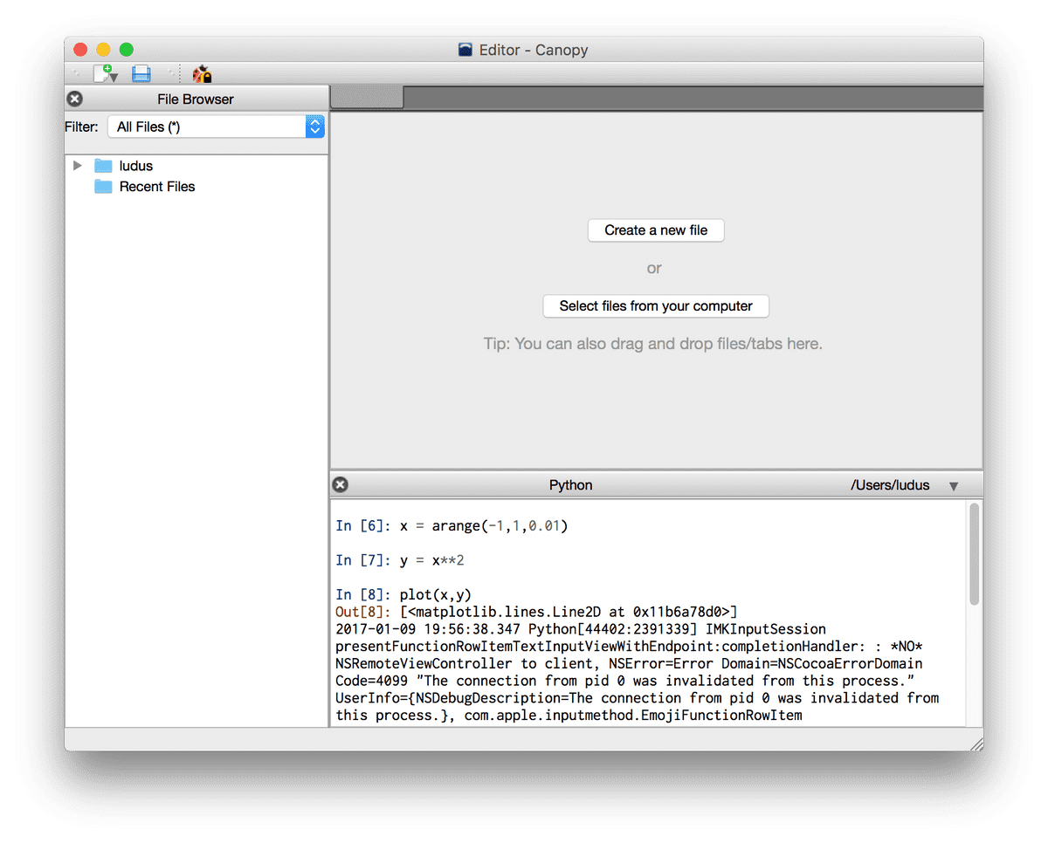Expand the ludus folder disclosure triangle

point(77,166)
